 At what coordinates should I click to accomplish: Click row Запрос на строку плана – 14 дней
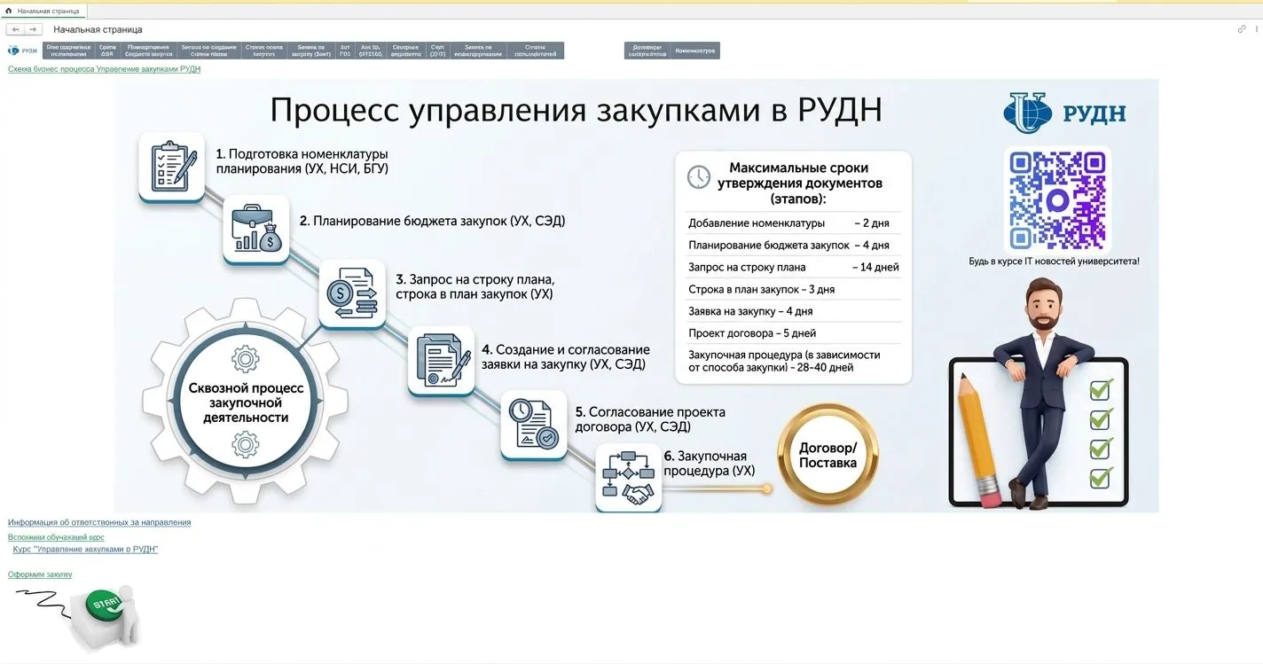point(794,267)
